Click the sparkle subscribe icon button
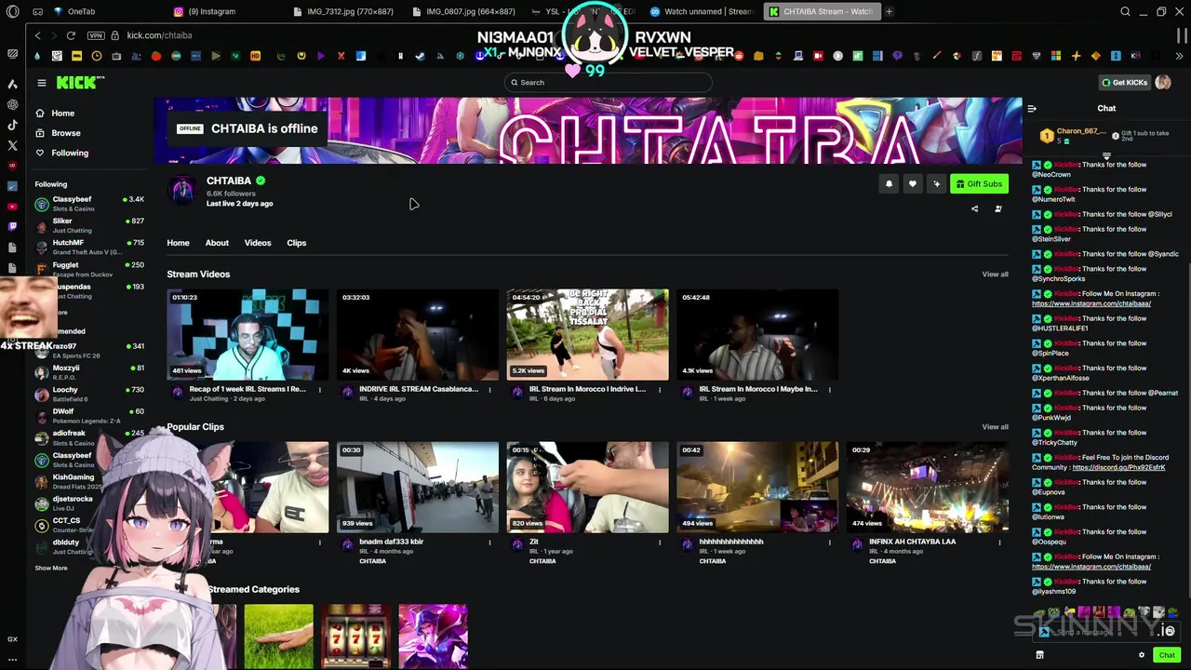The image size is (1191, 670). point(937,184)
